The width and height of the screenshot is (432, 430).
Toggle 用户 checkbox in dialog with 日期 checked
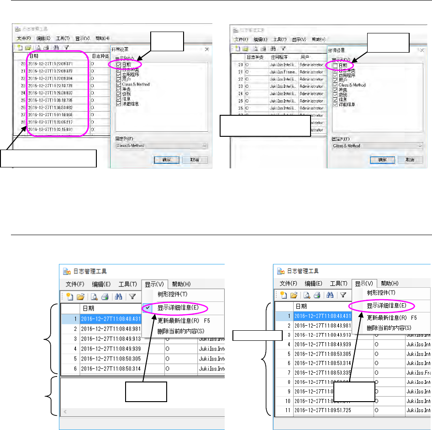coord(119,80)
